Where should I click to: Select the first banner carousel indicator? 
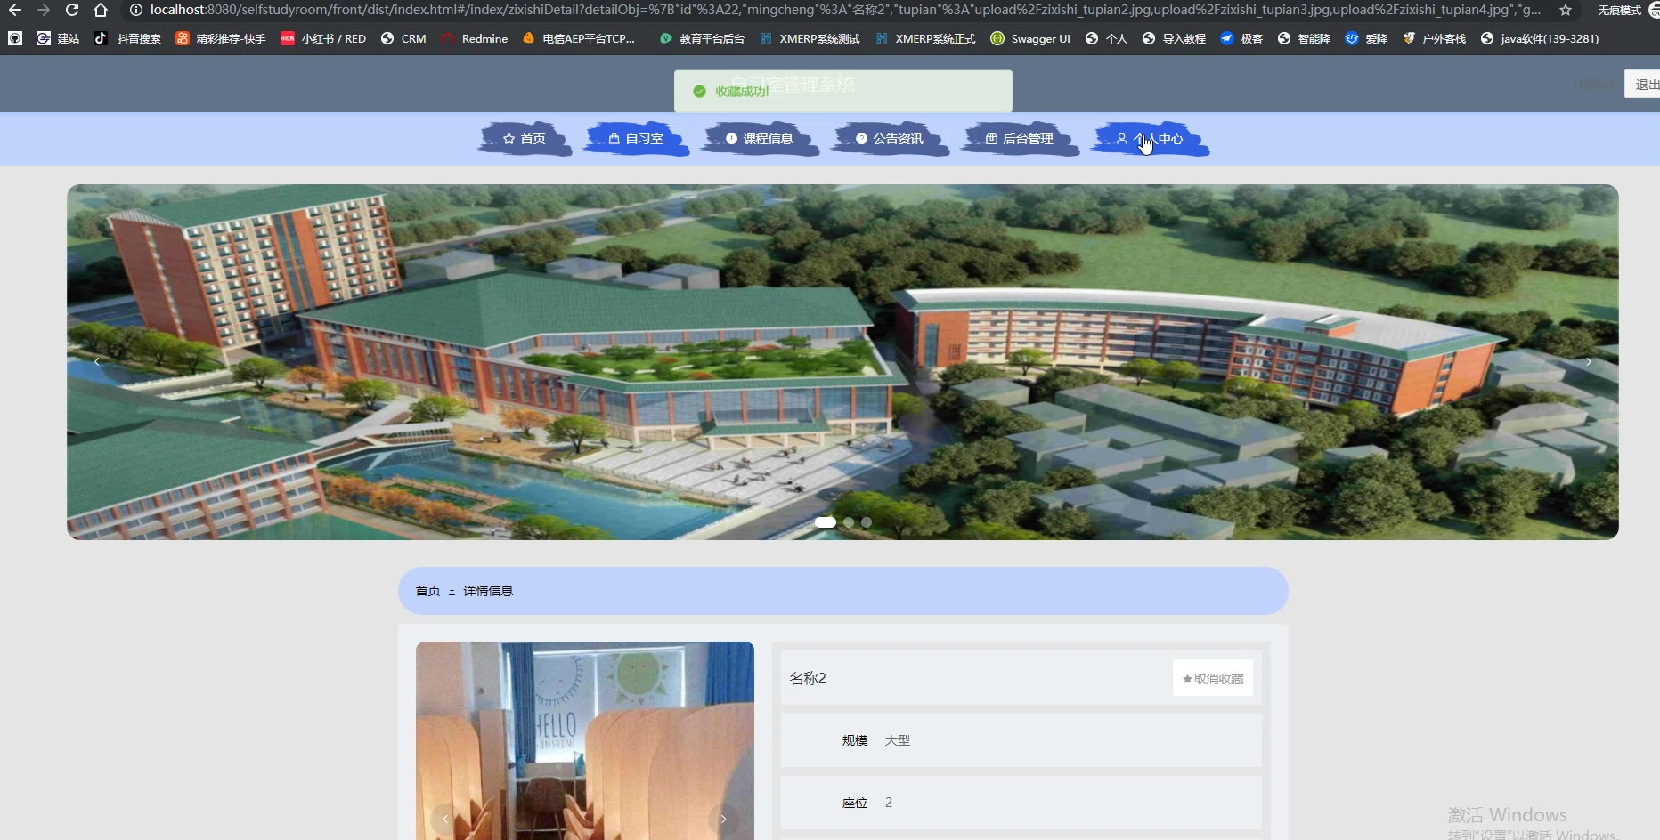click(826, 522)
